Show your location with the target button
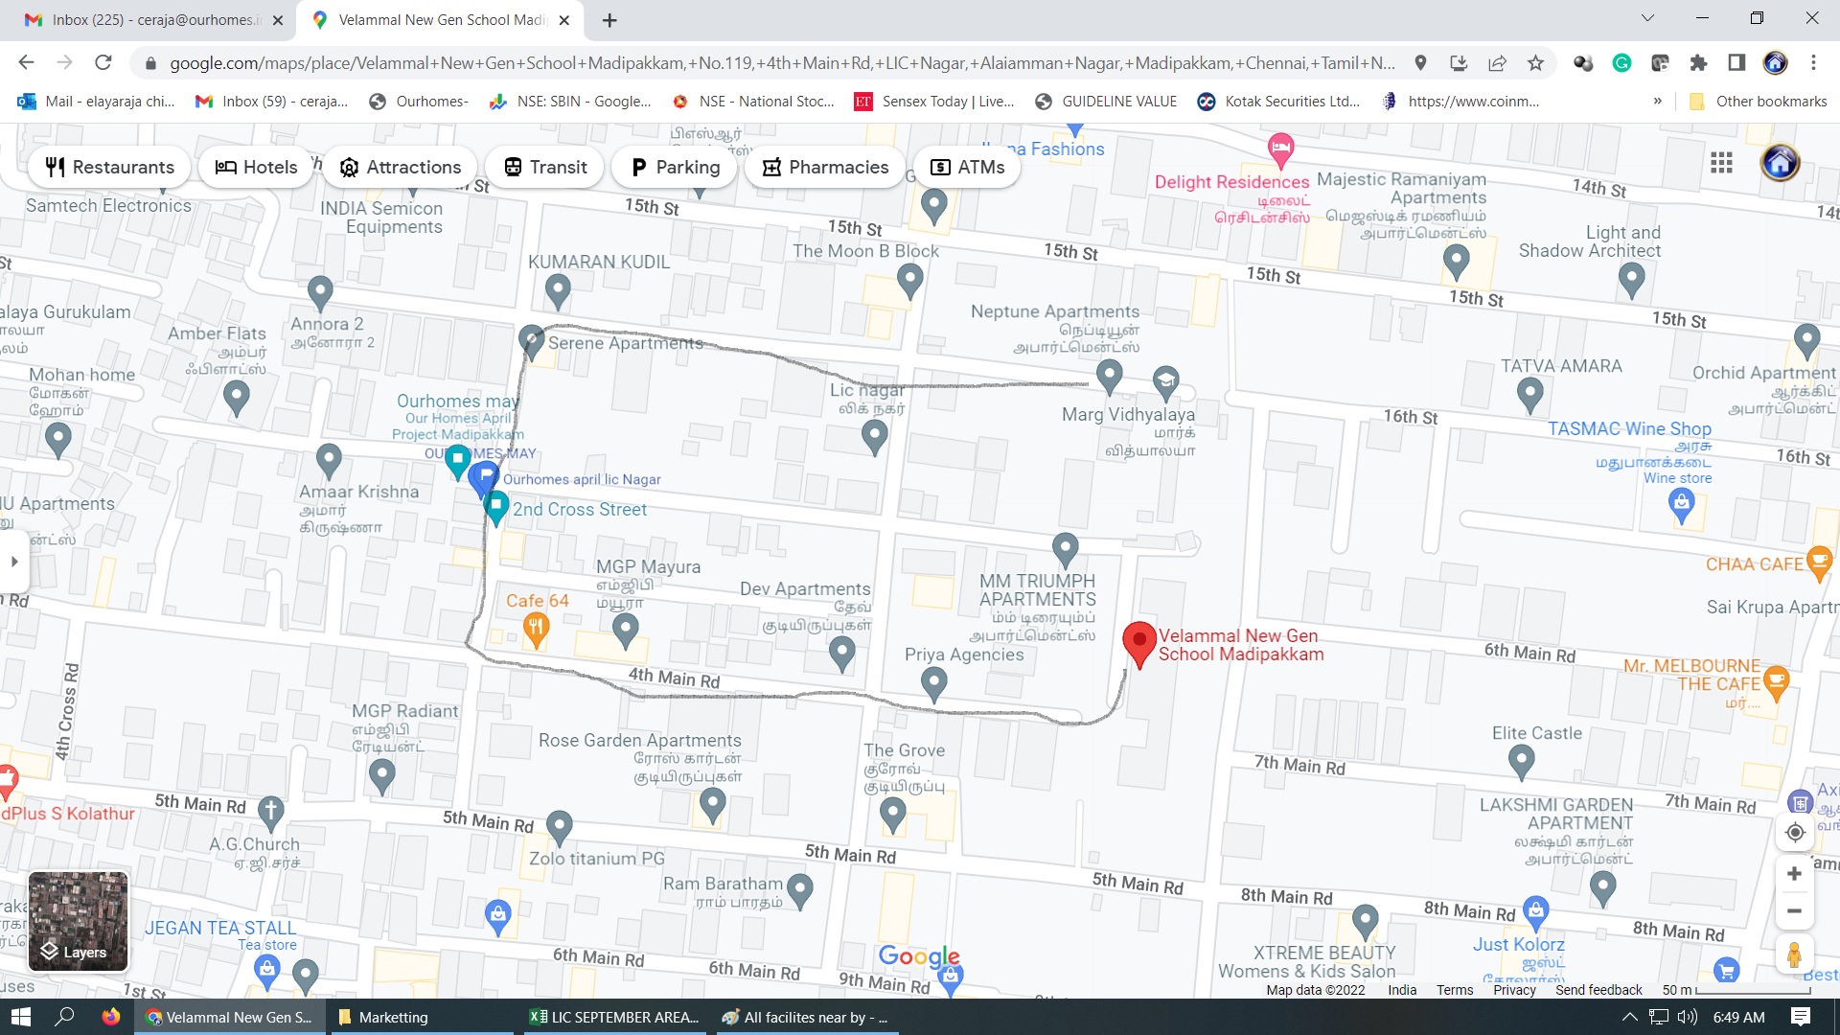 click(1795, 832)
